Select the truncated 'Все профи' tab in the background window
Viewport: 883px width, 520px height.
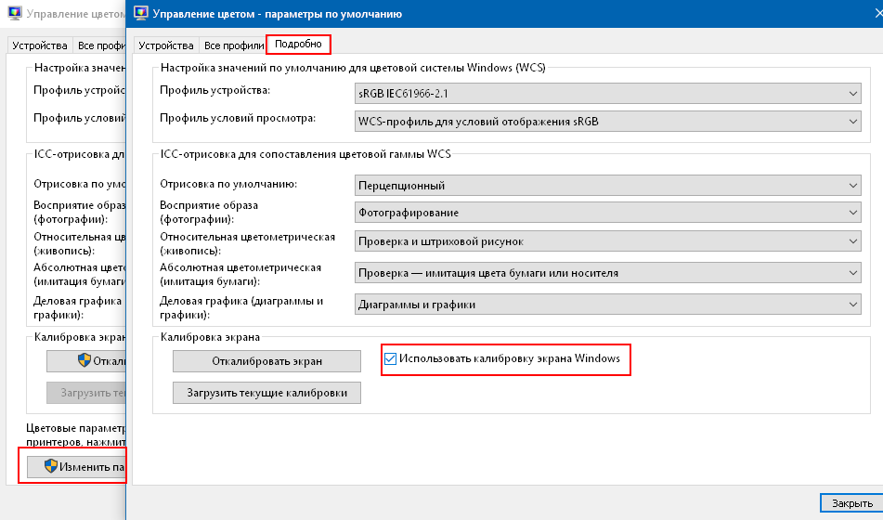click(x=99, y=45)
